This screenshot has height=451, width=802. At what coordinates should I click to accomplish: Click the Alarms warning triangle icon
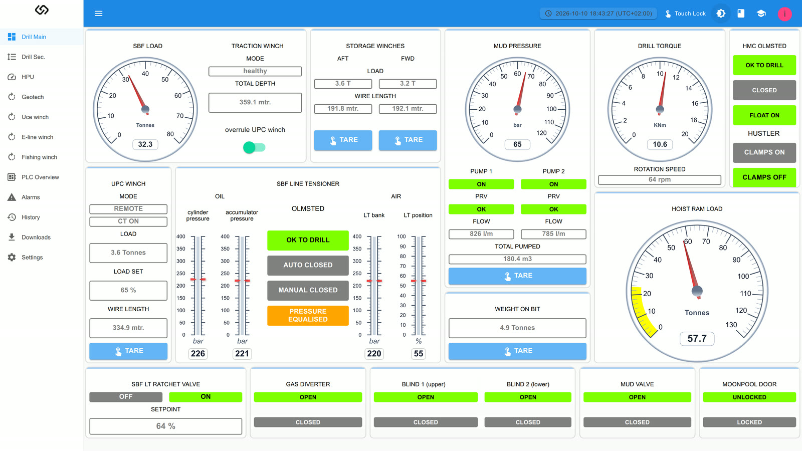click(x=12, y=197)
